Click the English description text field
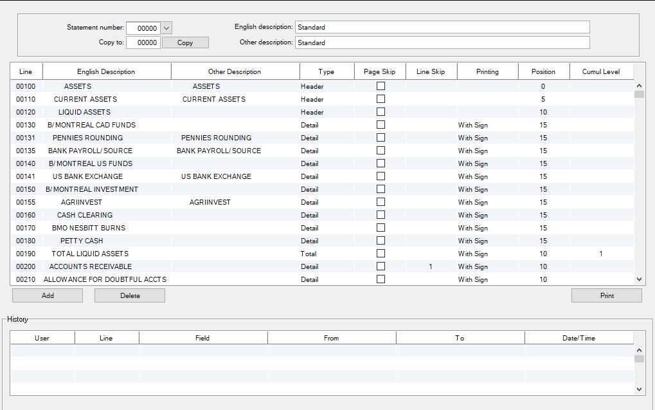The image size is (655, 410). coord(442,27)
